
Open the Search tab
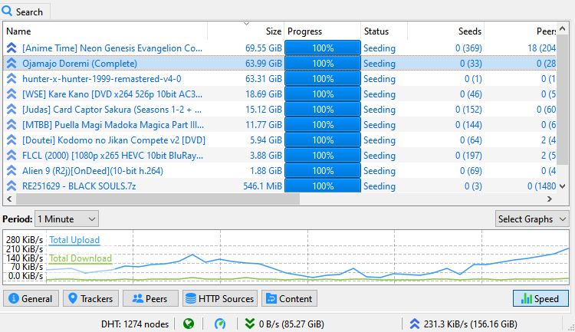coord(25,12)
